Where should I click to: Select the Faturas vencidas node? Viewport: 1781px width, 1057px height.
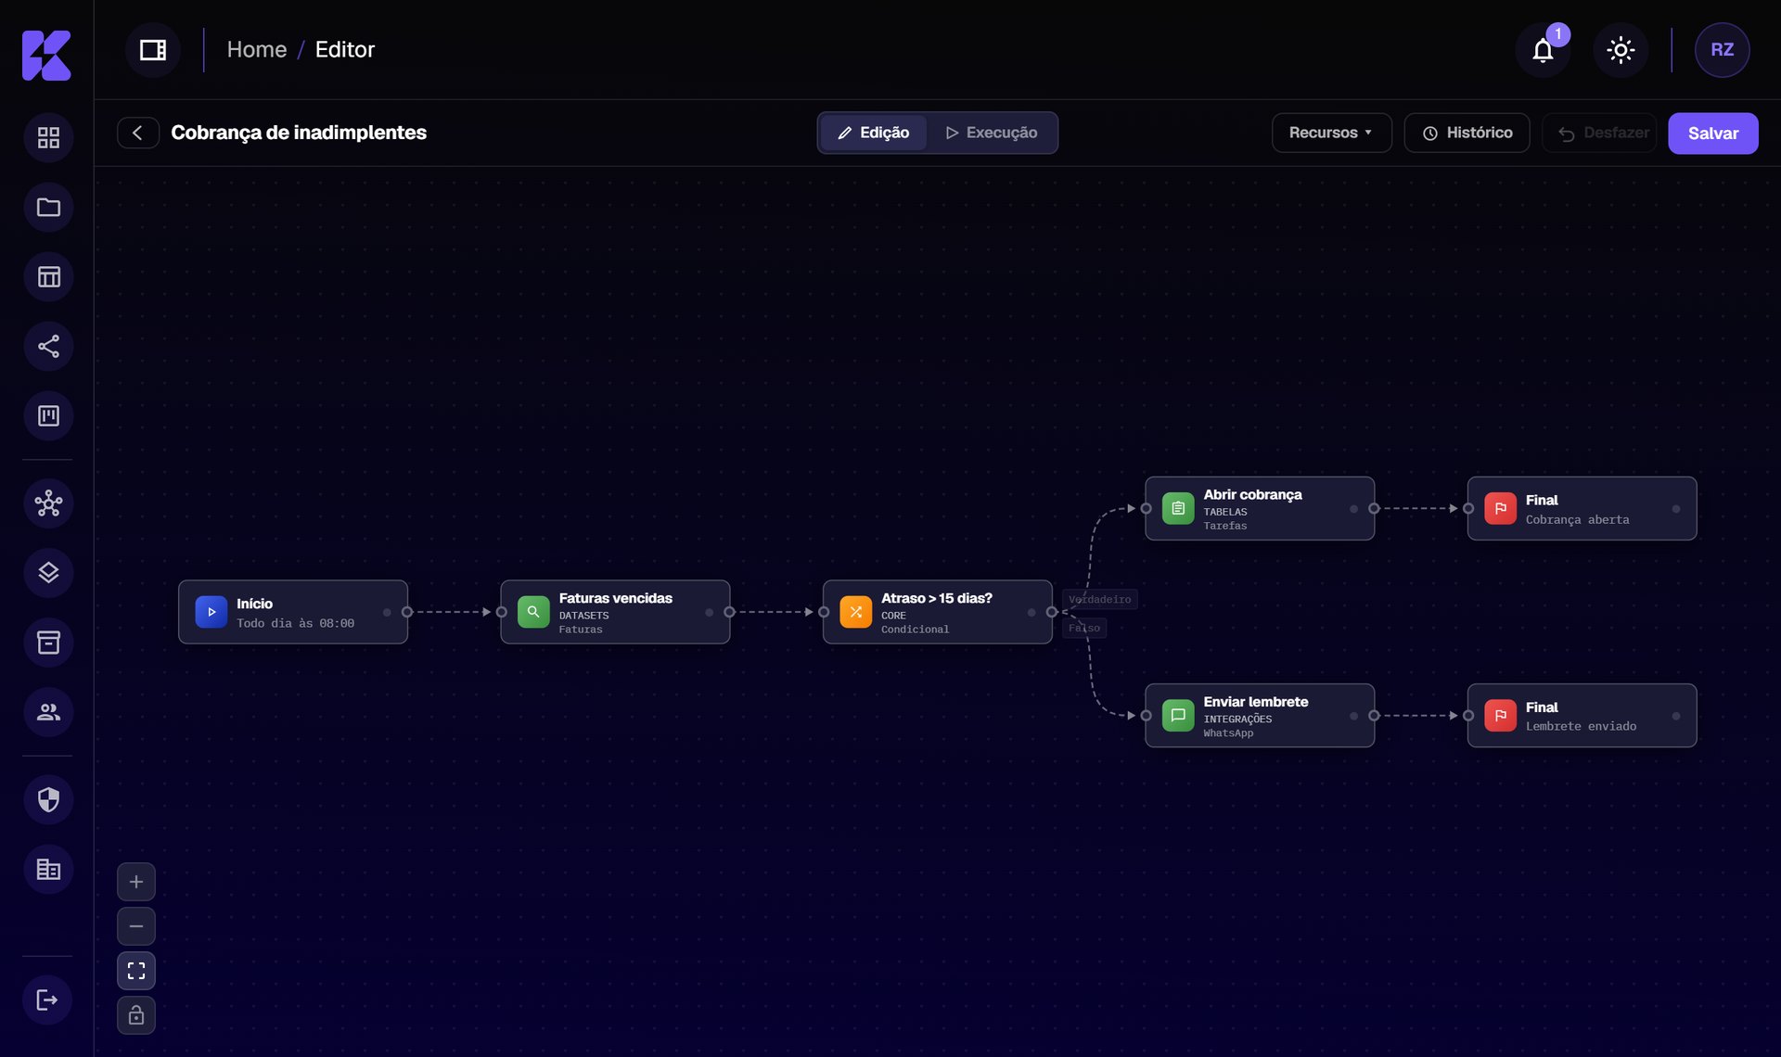point(615,612)
